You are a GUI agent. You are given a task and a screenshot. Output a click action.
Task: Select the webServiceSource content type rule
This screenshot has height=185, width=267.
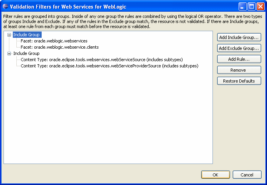[x=102, y=60]
